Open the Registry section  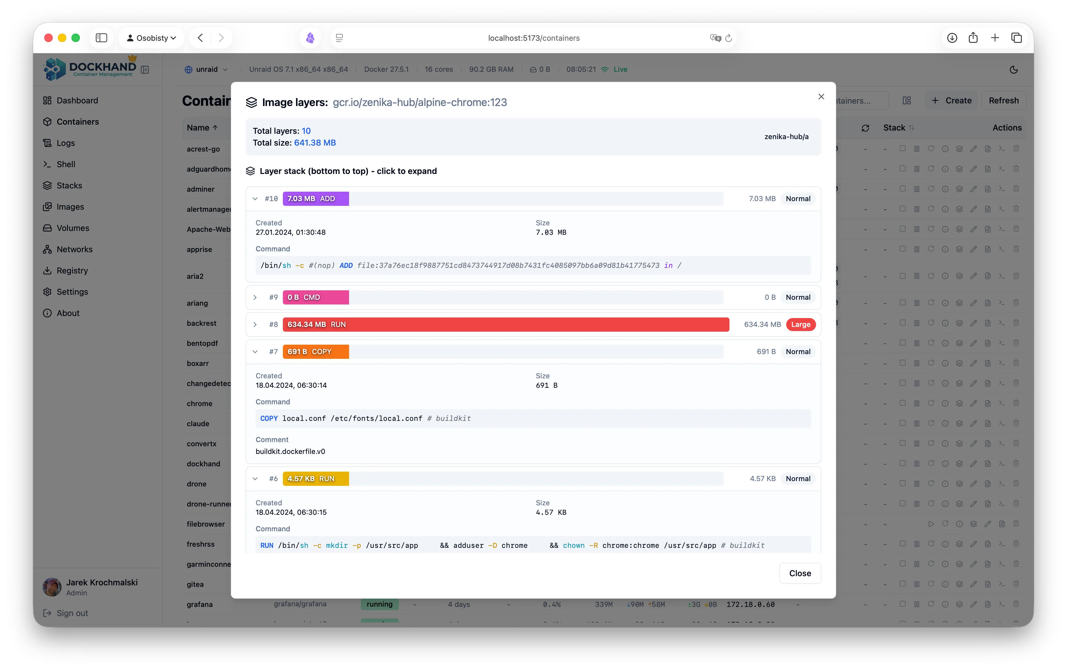tap(72, 271)
